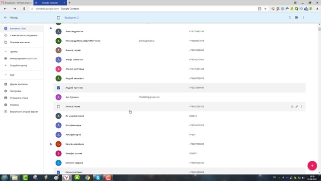Click email alexlou@mail.ru
Image resolution: width=321 pixels, height=181 pixels.
146,41
